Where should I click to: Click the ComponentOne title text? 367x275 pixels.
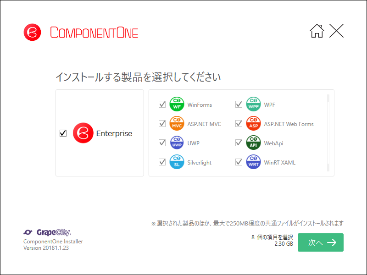tap(94, 33)
